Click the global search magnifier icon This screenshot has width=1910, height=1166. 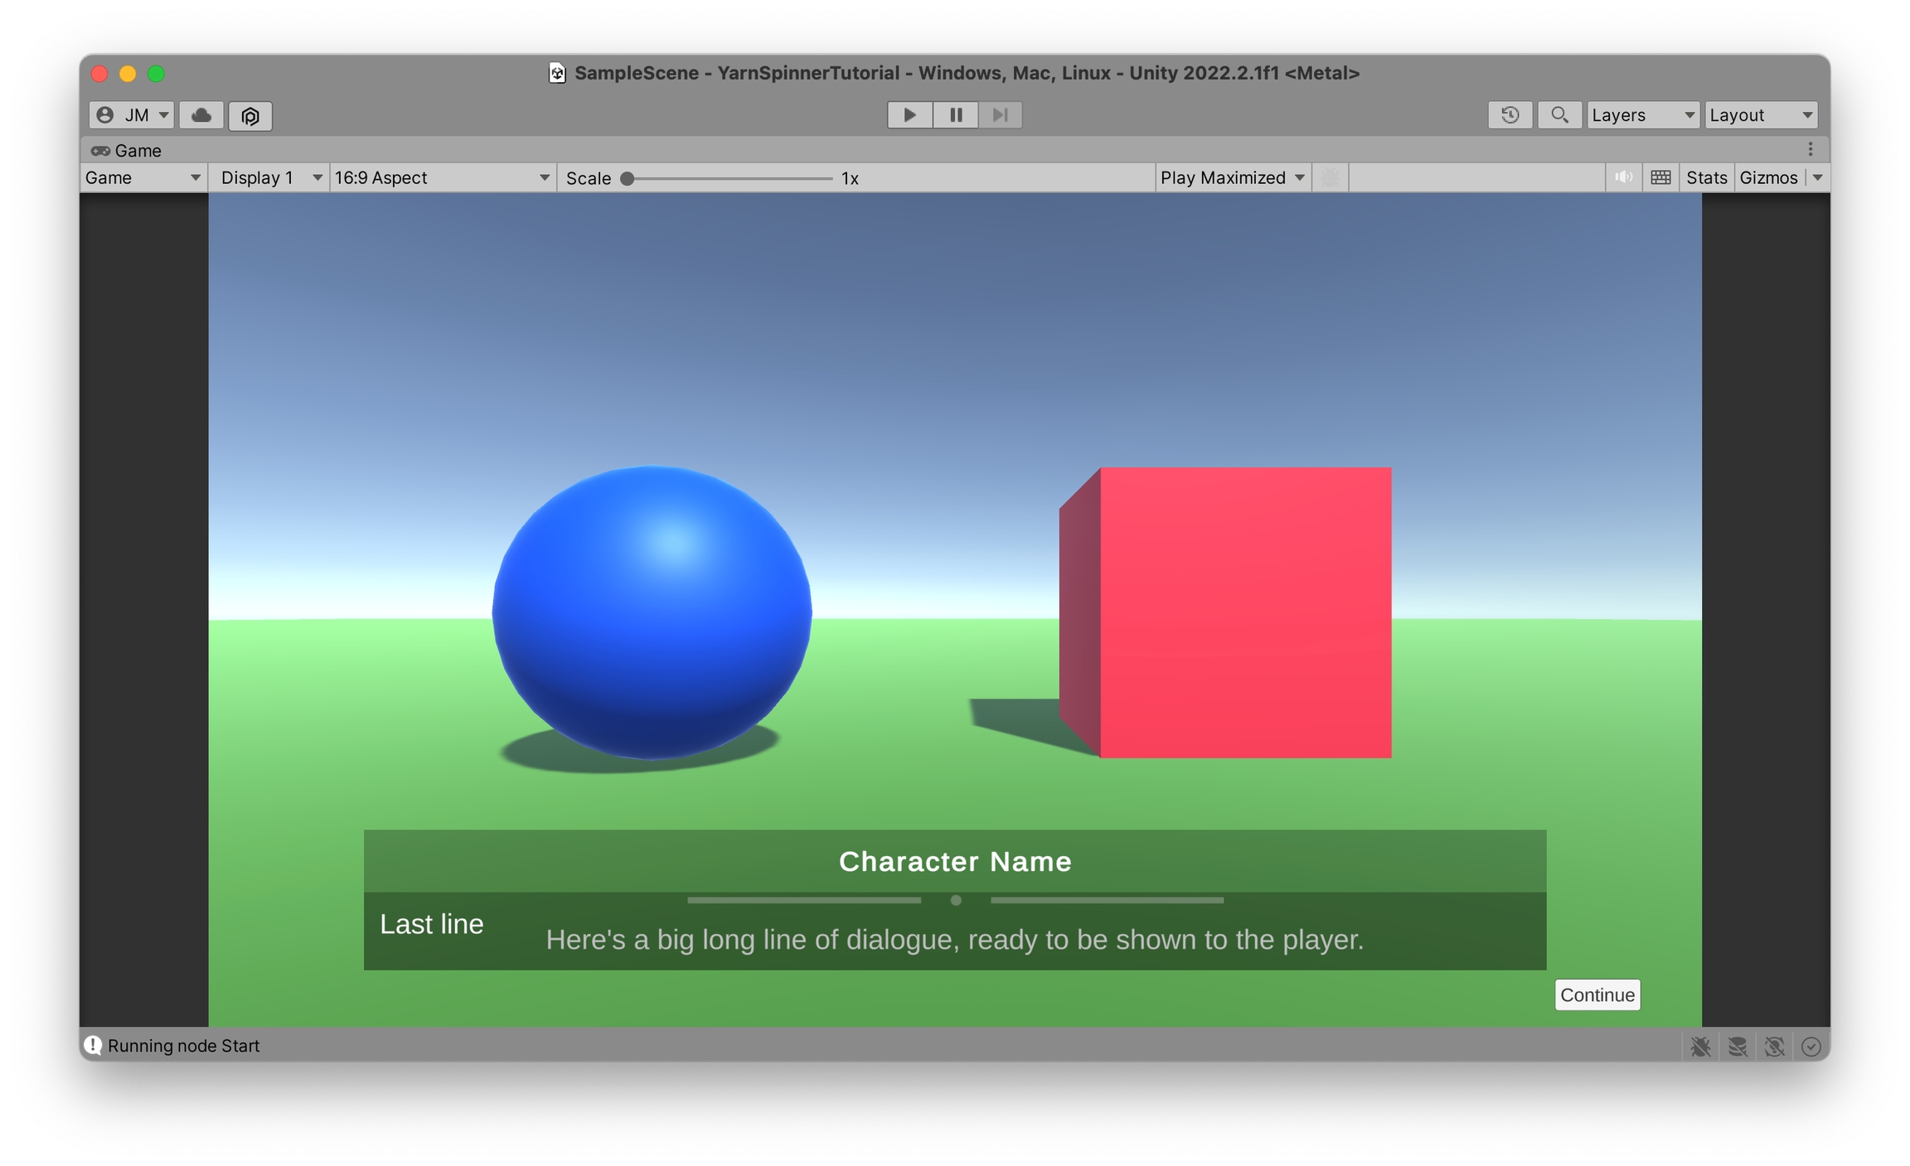click(1559, 114)
